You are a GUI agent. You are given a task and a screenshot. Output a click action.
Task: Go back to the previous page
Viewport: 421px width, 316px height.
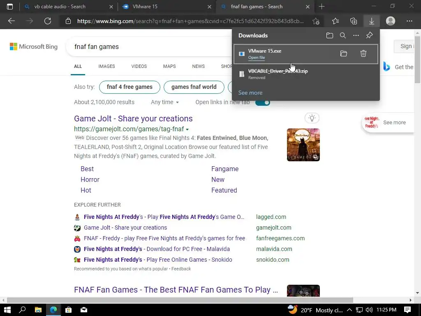[x=11, y=21]
